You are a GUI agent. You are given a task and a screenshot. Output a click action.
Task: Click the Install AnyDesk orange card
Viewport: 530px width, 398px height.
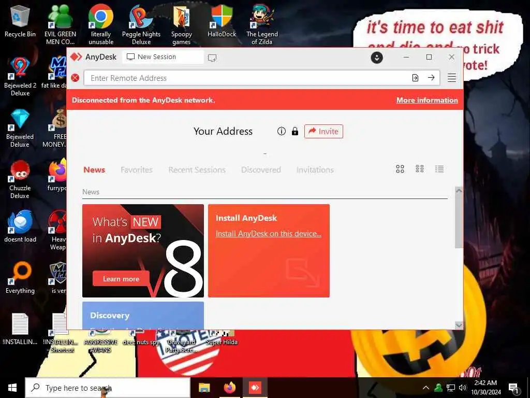coord(269,251)
